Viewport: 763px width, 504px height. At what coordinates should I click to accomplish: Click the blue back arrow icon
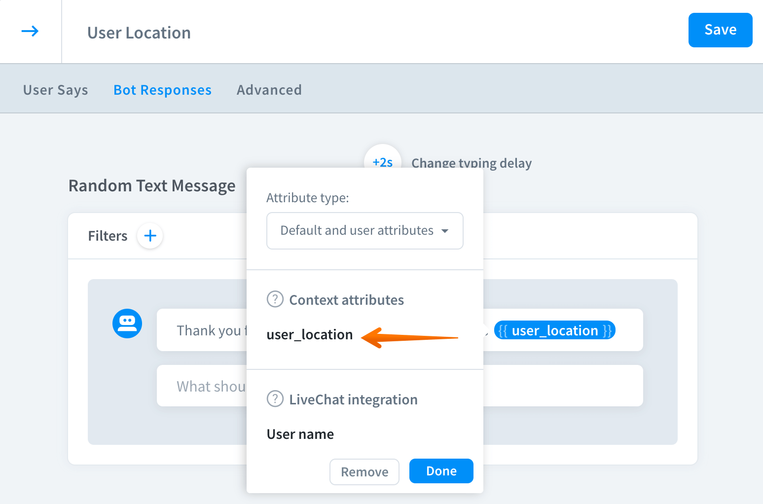coord(30,32)
